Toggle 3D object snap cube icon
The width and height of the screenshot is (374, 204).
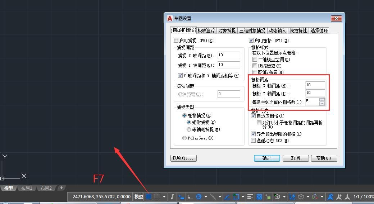pos(277,196)
